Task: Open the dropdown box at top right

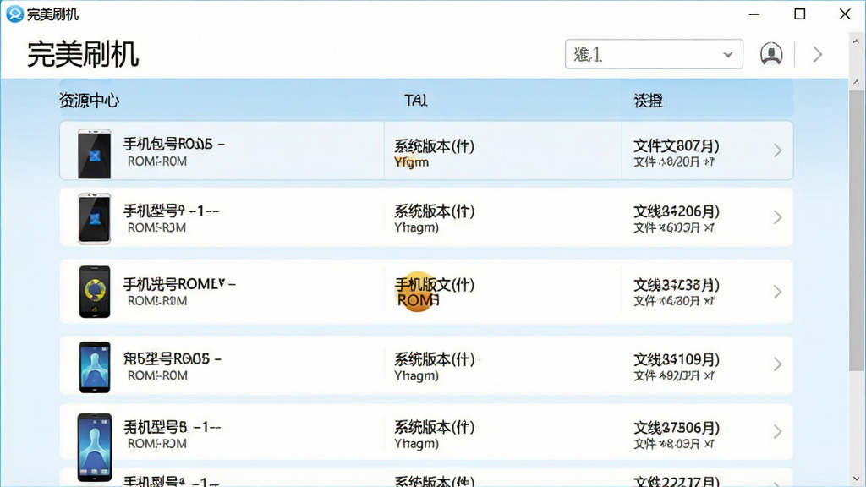Action: 654,54
